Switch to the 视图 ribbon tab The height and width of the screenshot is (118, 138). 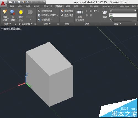pos(68,6)
